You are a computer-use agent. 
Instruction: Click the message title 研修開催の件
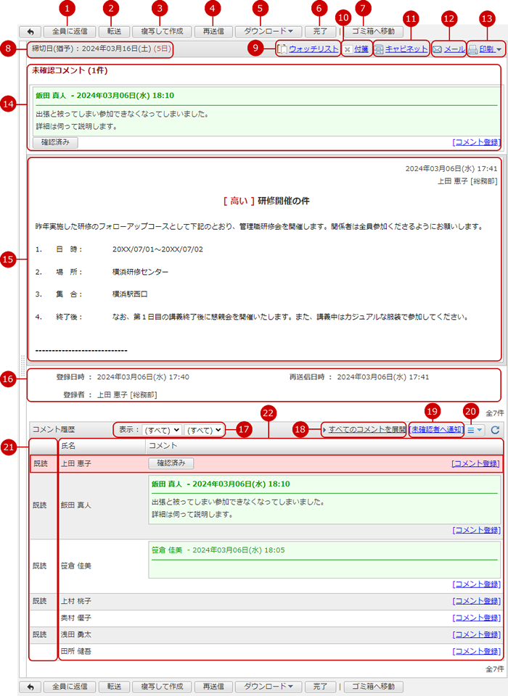point(284,201)
